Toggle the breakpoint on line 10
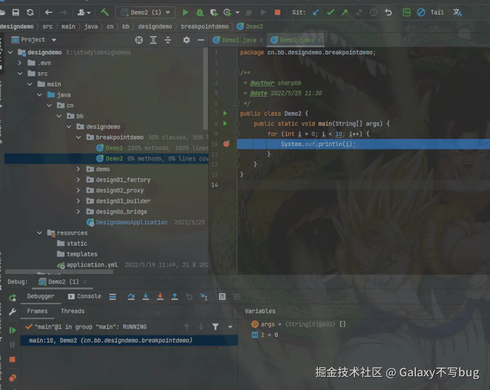Screen dimensions: 490x390 (227, 143)
